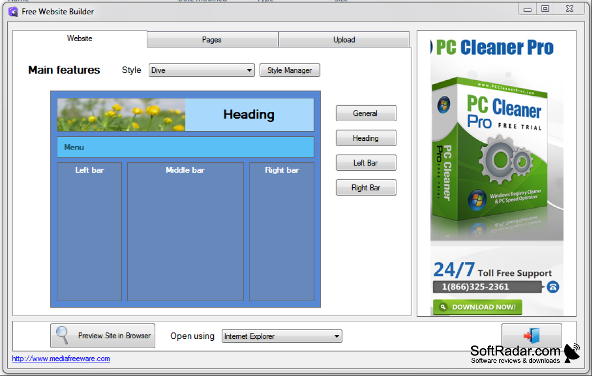Select the Heading area in layout preview

click(250, 115)
